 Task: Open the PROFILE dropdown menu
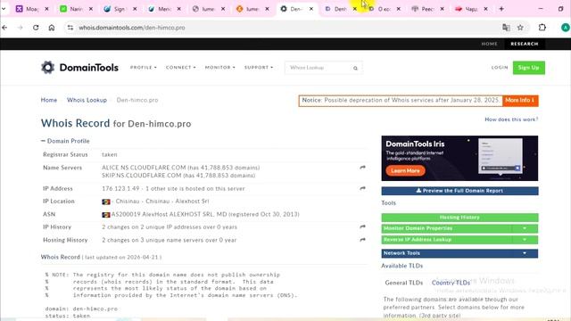click(x=143, y=68)
